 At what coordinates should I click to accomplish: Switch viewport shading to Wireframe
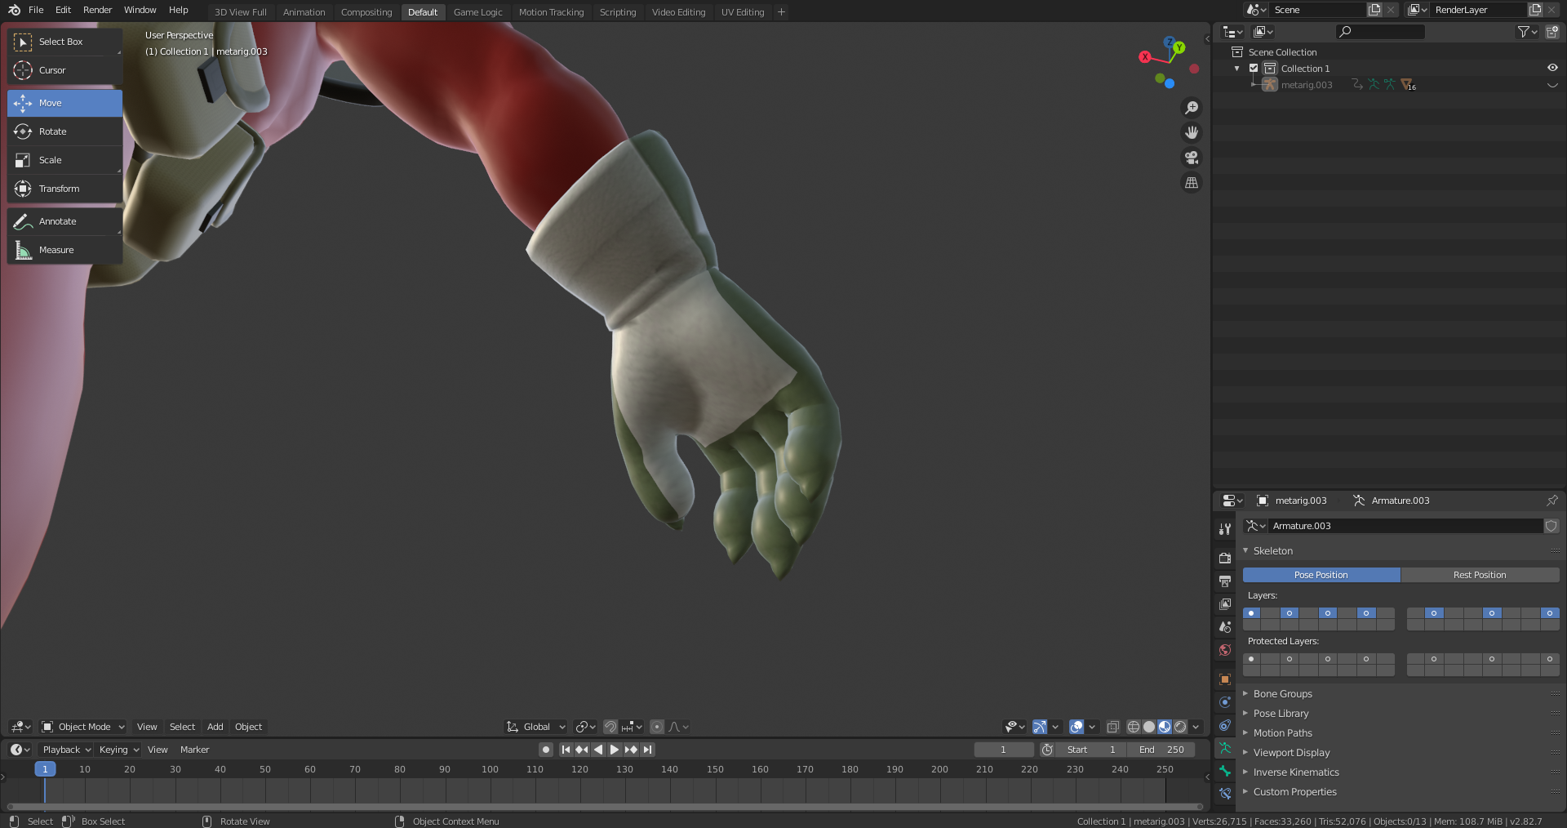[x=1134, y=727]
